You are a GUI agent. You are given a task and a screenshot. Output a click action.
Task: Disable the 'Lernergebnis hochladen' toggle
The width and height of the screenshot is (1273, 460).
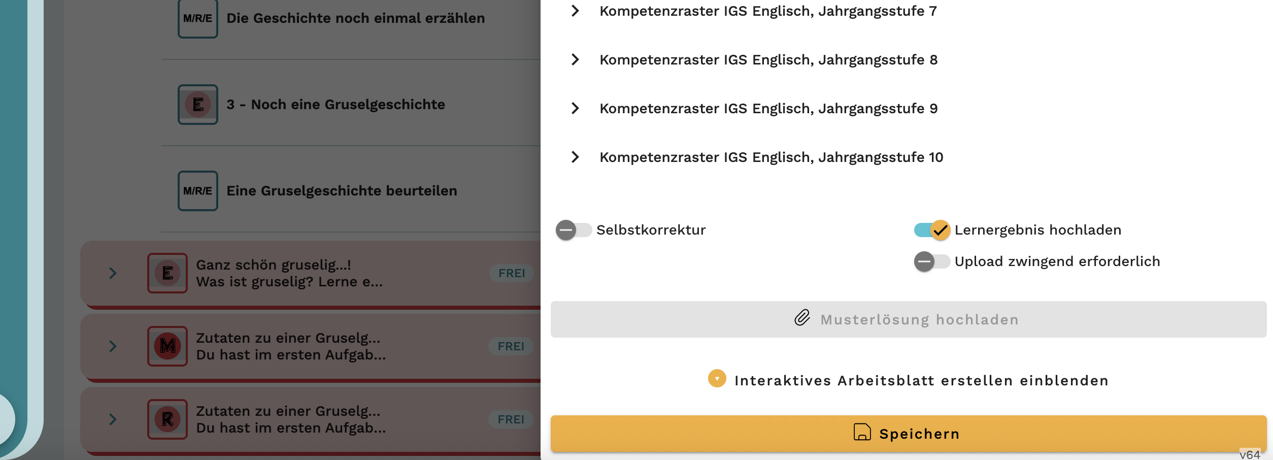(932, 230)
